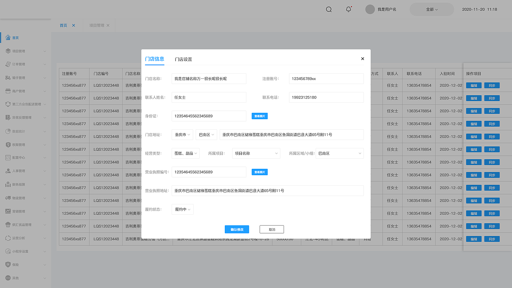The height and width of the screenshot is (288, 512).
Task: Close the 项目管理 tab via its X
Action: (108, 25)
